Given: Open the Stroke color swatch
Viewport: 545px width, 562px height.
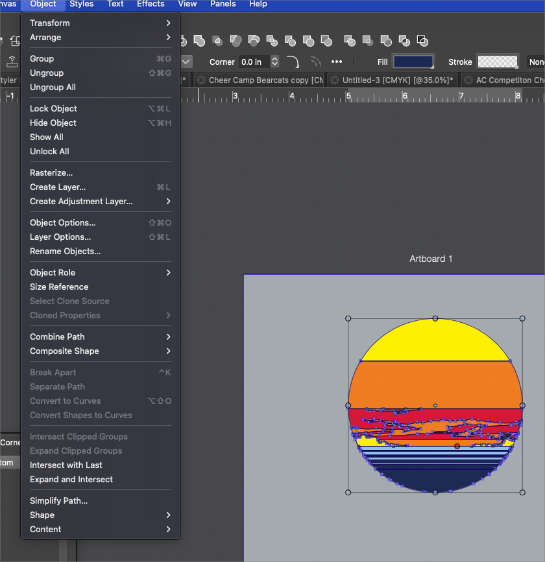Looking at the screenshot, I should click(x=498, y=62).
